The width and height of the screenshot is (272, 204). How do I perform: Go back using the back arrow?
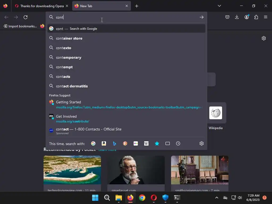point(6,17)
